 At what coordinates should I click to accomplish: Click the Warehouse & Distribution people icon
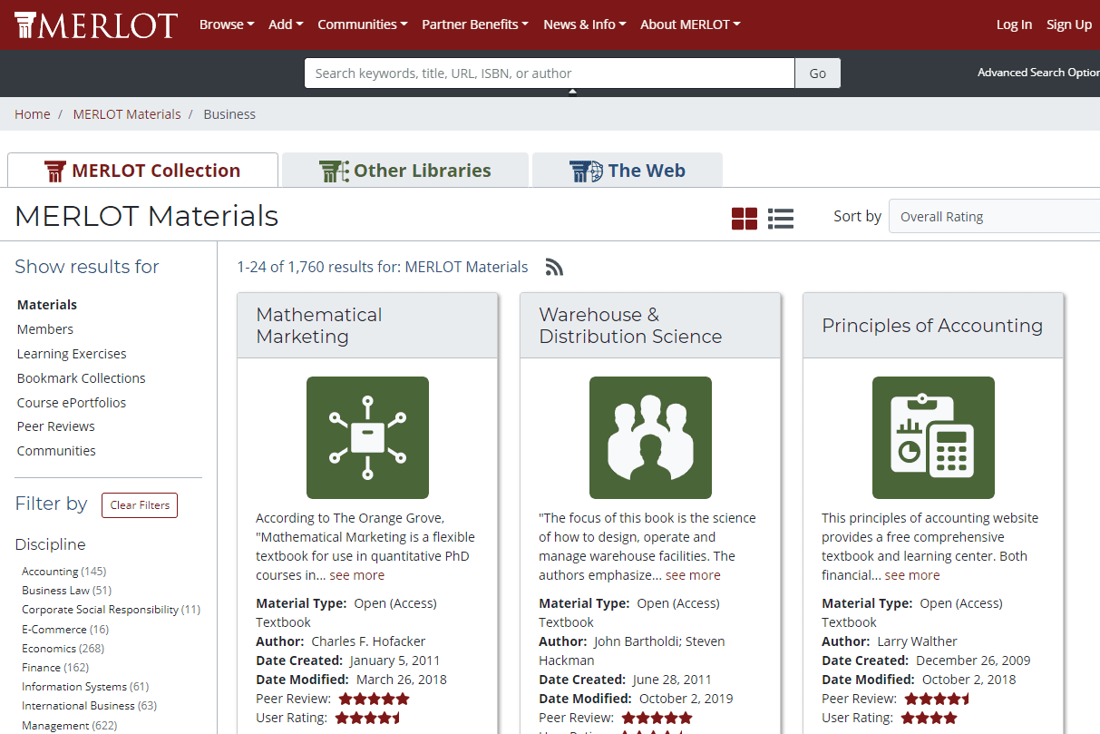point(650,437)
